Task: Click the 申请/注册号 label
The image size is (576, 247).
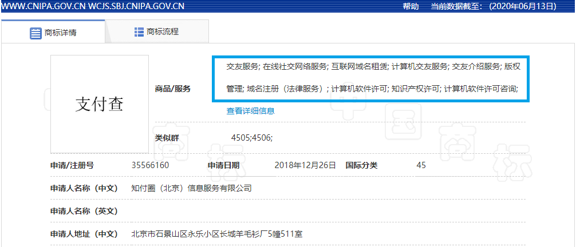Action: coord(72,165)
